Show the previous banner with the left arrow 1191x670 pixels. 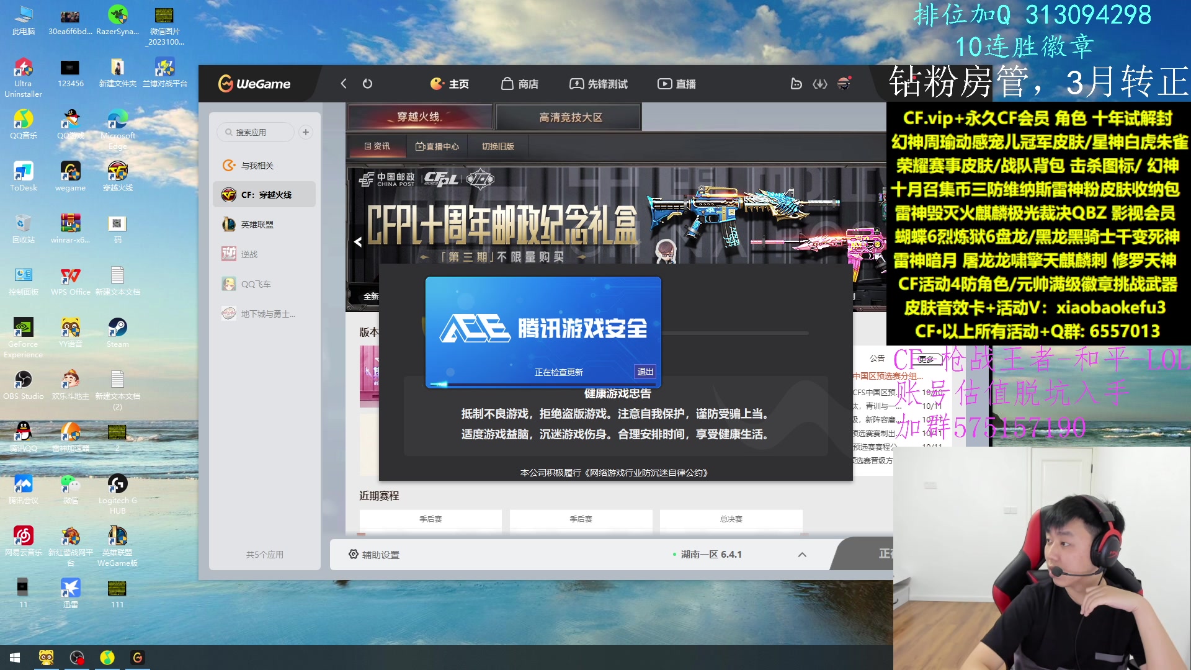358,242
